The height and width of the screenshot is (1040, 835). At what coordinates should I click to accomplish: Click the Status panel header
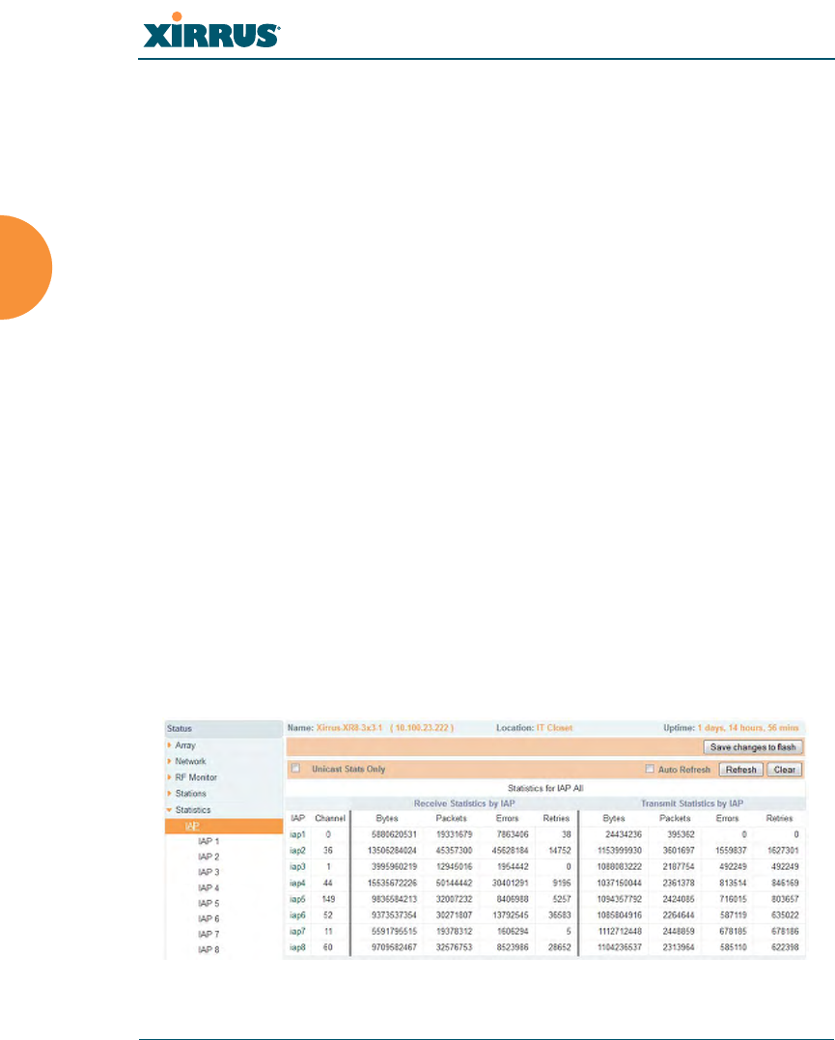click(x=224, y=728)
